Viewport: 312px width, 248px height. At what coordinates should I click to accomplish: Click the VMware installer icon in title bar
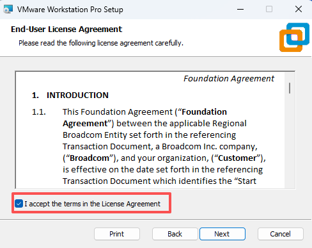(x=8, y=10)
